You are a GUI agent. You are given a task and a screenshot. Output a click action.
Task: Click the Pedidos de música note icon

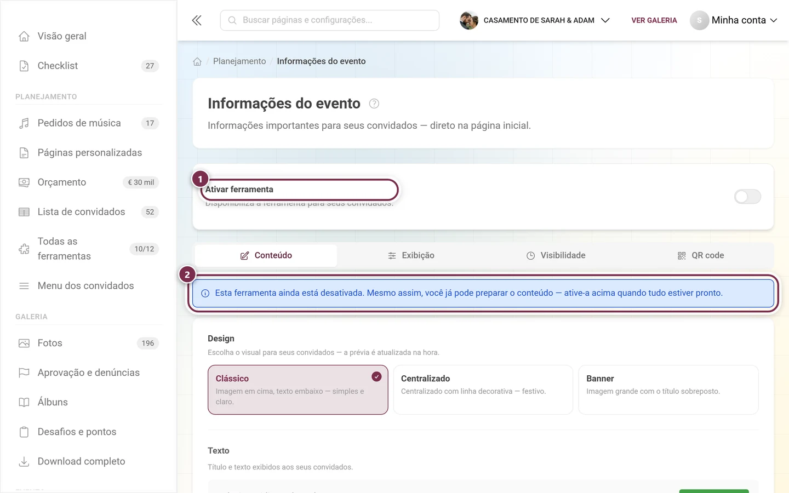(x=24, y=123)
